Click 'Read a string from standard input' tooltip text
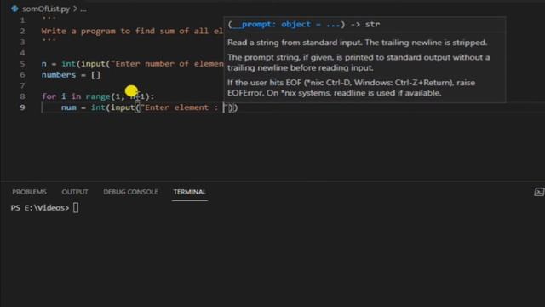Viewport: 545px width, 307px height. [x=358, y=43]
